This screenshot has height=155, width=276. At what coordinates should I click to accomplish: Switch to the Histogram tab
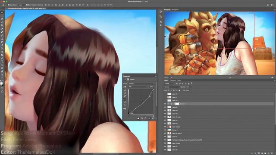click(175, 10)
